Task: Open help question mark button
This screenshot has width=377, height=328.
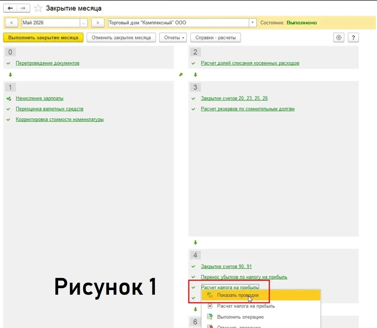Action: (353, 38)
